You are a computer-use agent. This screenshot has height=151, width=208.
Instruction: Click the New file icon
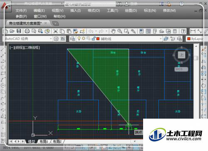point(5,31)
